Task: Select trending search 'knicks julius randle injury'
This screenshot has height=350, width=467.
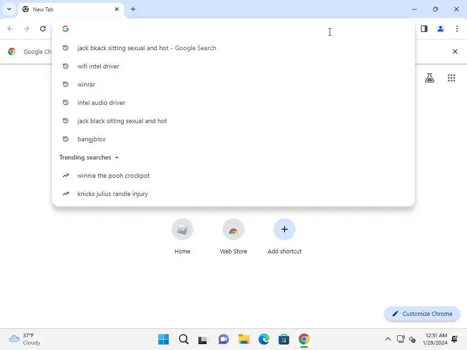Action: (233, 194)
